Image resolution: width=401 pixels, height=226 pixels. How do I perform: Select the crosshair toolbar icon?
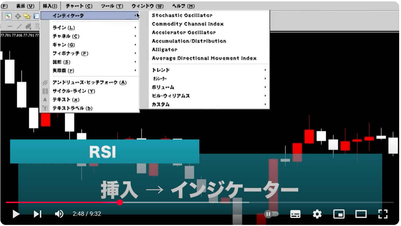pos(18,16)
